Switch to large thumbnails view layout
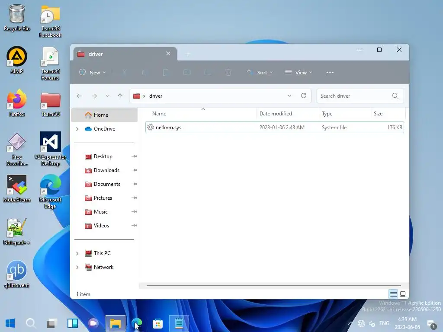 point(403,294)
